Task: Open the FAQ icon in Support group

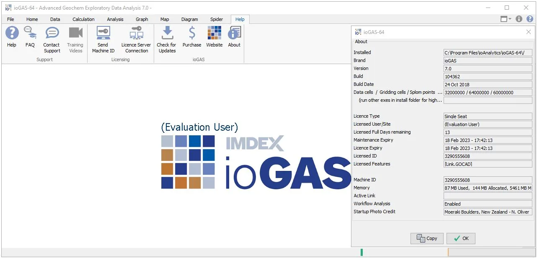Action: coord(30,33)
